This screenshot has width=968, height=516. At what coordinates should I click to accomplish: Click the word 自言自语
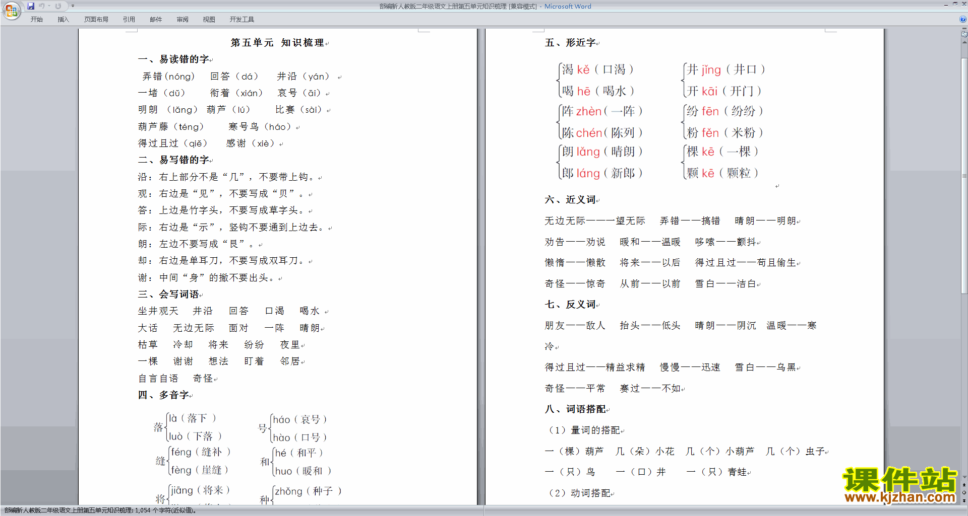point(158,379)
